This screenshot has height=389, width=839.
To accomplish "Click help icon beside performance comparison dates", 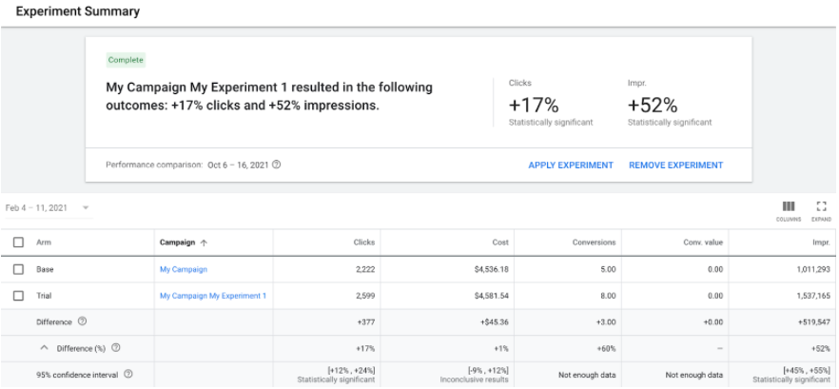I will pyautogui.click(x=276, y=165).
